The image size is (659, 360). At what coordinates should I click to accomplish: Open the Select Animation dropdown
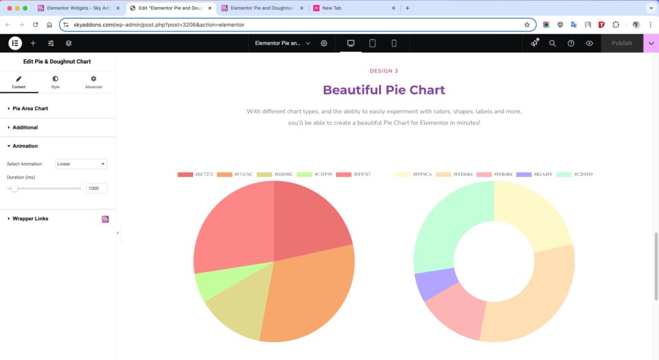pyautogui.click(x=81, y=164)
